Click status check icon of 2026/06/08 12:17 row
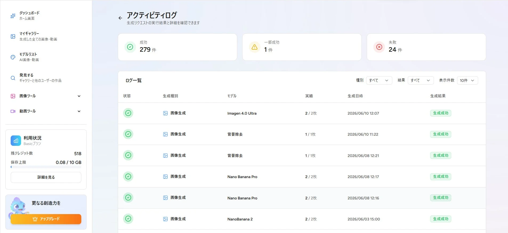This screenshot has height=233, width=508. click(x=128, y=176)
